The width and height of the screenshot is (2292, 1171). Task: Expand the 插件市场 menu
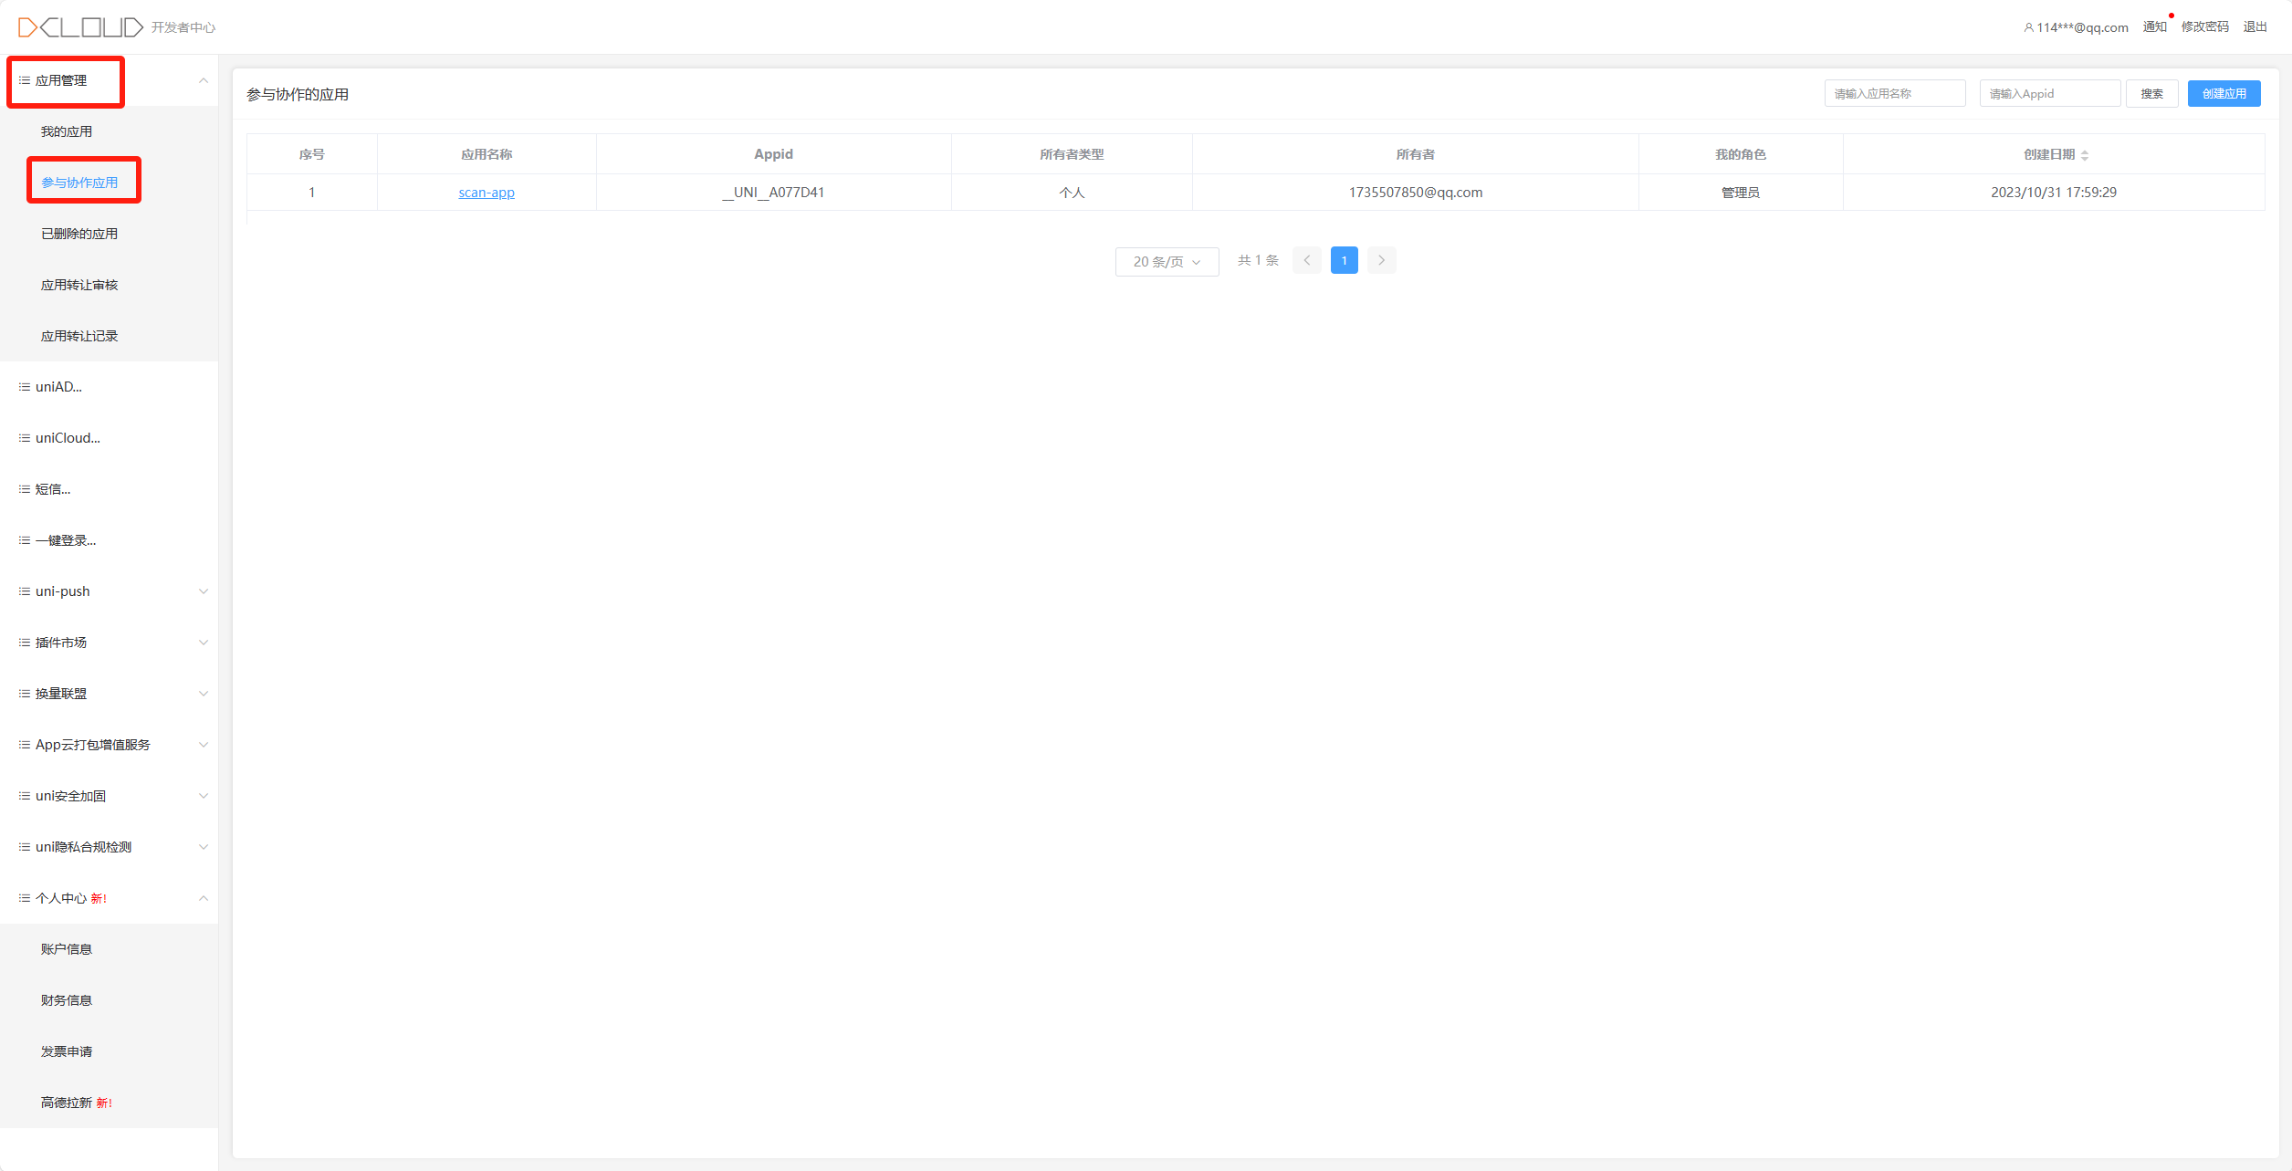(x=204, y=643)
